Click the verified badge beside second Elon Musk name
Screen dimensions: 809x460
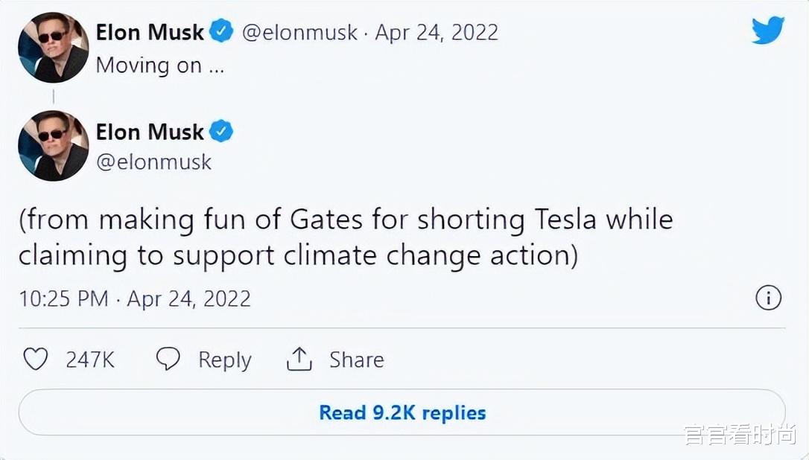(221, 132)
